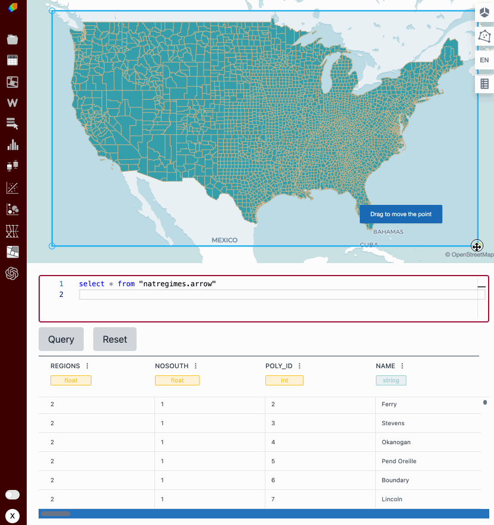Open the POLY_ID column options menu
Viewport: 494px width, 525px height.
(299, 366)
